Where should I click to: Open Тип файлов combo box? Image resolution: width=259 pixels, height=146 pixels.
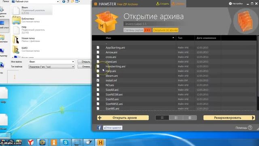(51, 67)
